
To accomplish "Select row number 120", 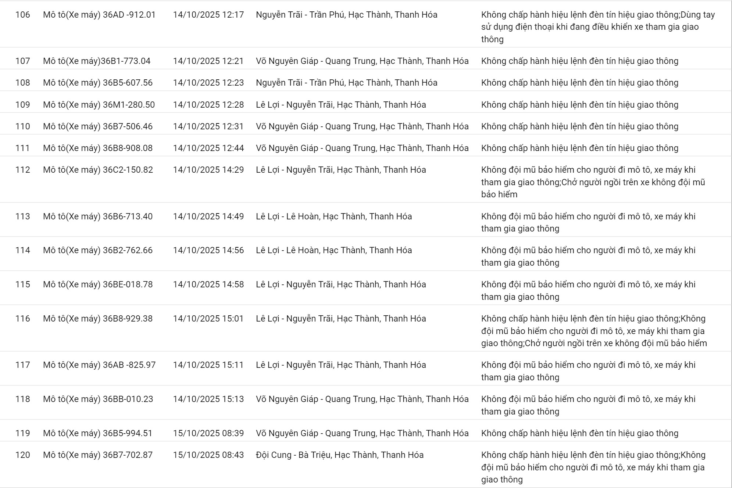I will [x=22, y=455].
